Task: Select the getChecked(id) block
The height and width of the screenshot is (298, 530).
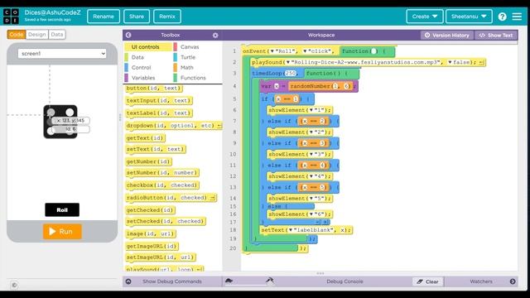Action: coord(150,210)
